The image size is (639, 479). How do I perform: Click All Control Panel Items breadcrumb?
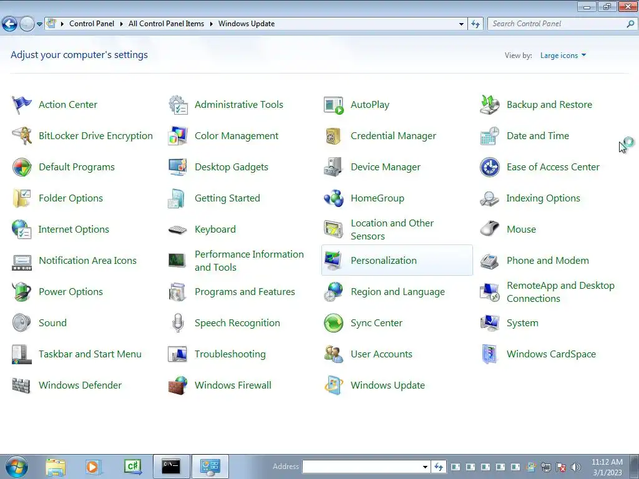pos(166,24)
